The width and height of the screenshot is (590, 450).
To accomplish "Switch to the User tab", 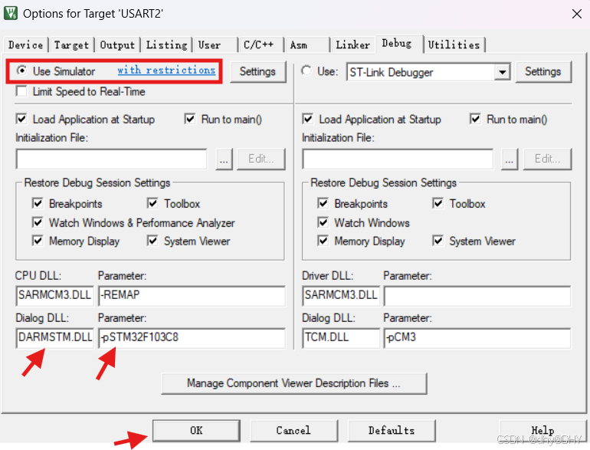I will (x=215, y=44).
